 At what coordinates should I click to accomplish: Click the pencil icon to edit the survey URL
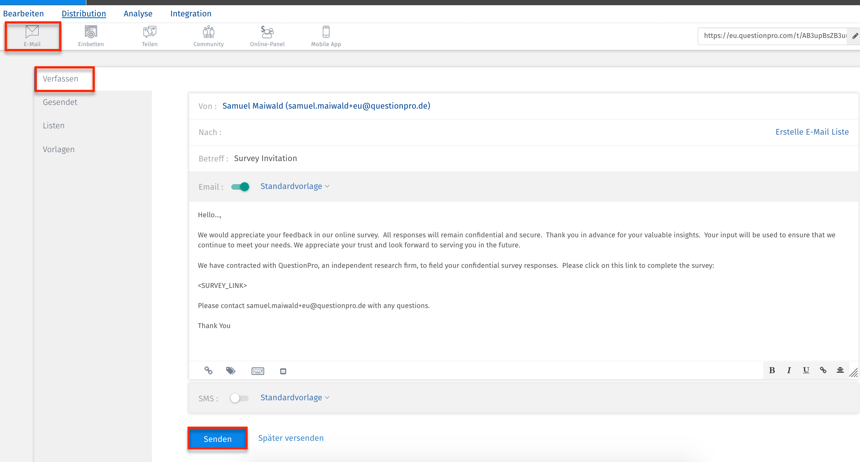(x=855, y=36)
